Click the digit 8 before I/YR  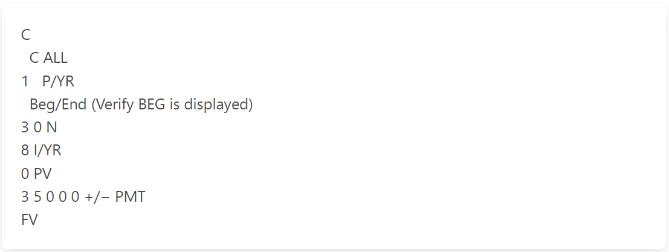tap(25, 150)
